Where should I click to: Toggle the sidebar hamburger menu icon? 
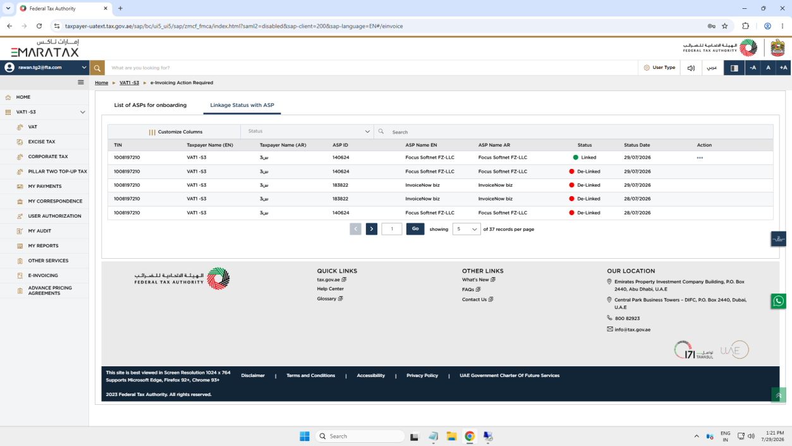point(81,82)
